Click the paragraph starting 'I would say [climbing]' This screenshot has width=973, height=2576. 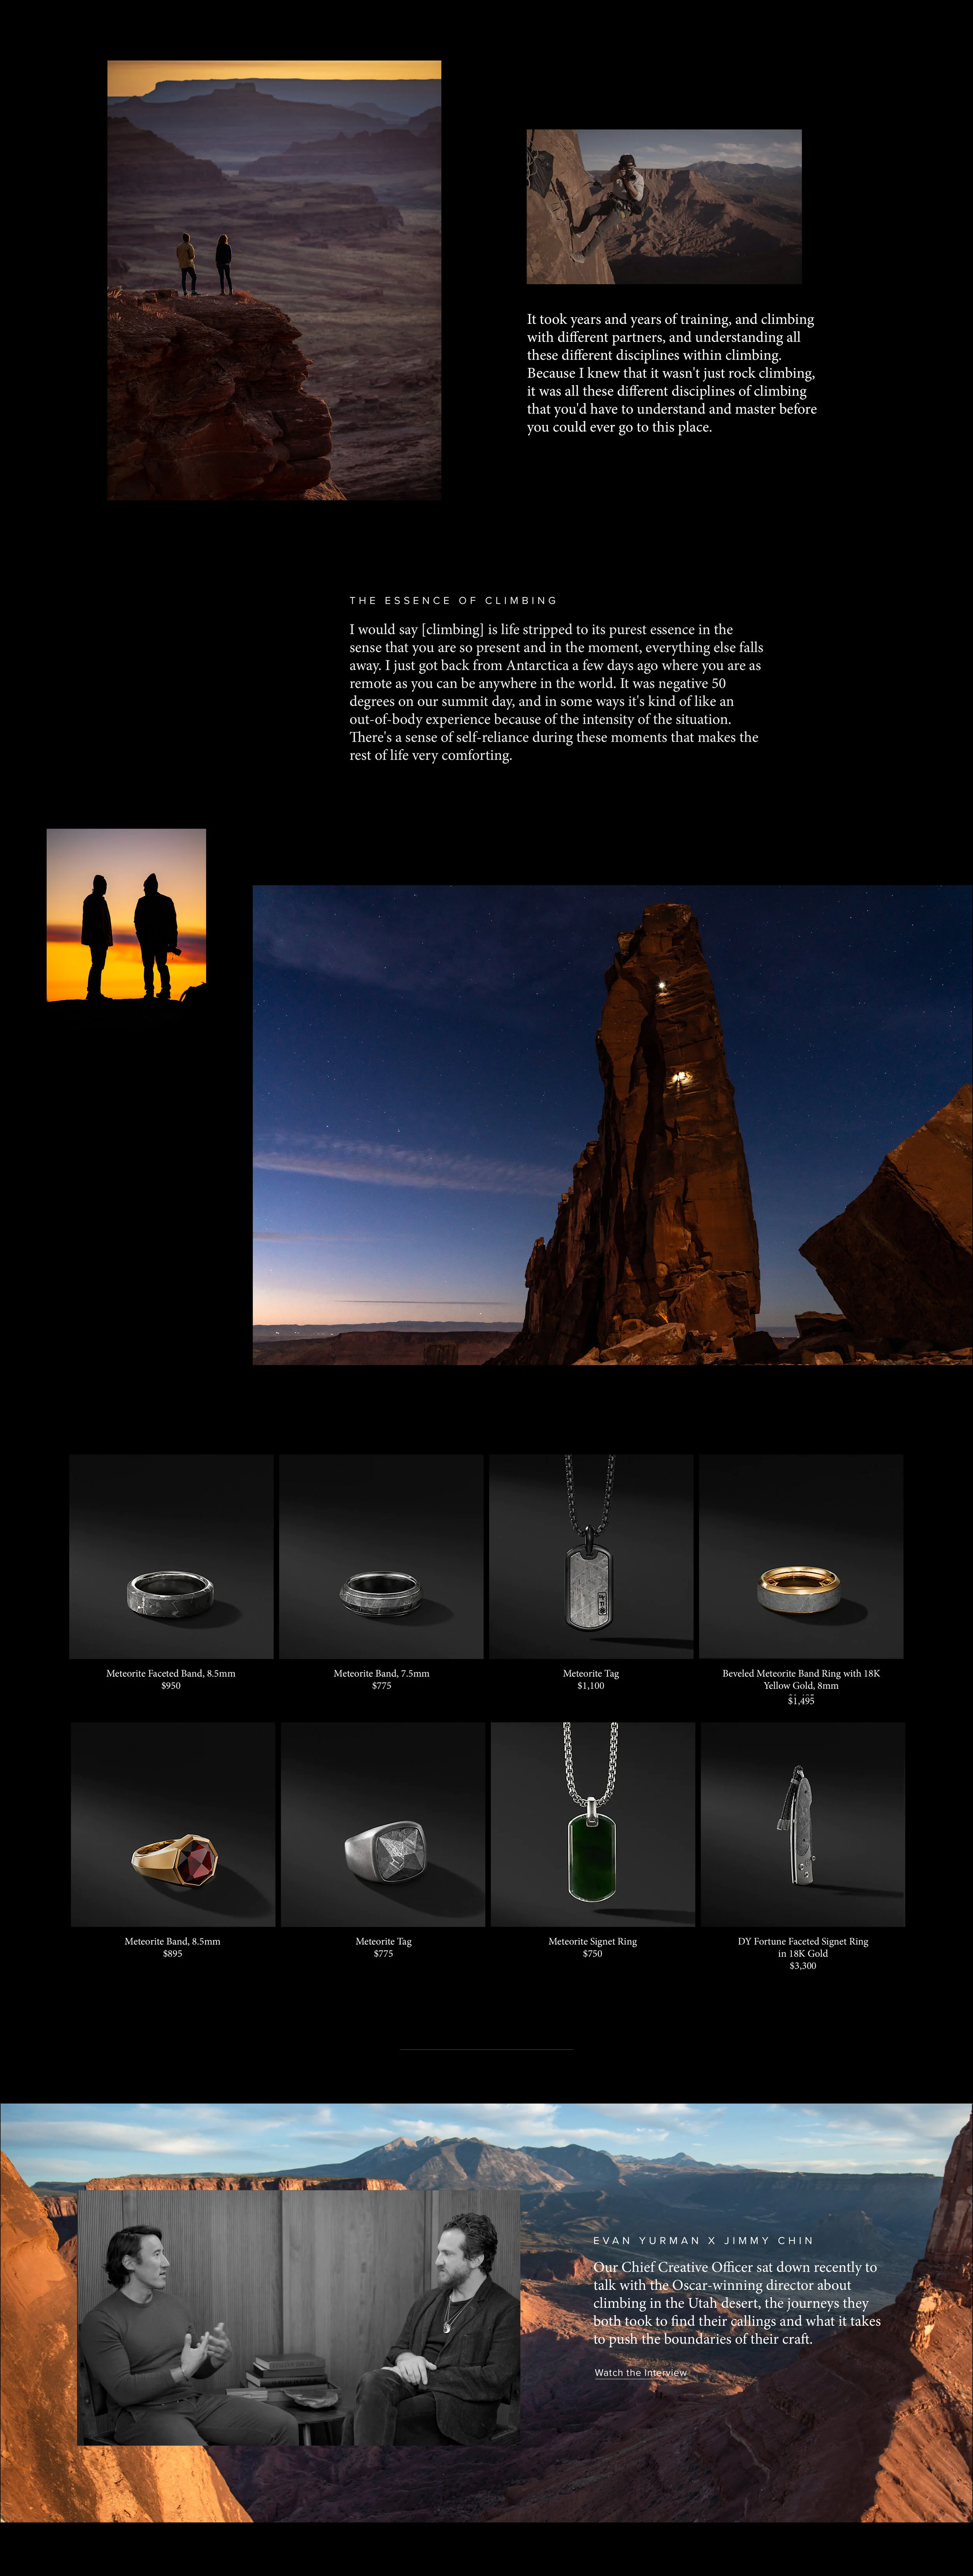pyautogui.click(x=556, y=692)
